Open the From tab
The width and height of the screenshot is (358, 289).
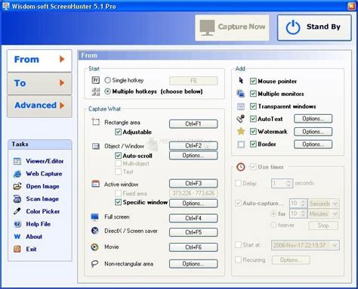coord(39,61)
